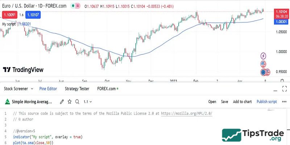The width and height of the screenshot is (290, 145).
Task: Click the rename script pencil icon
Action: point(62,102)
